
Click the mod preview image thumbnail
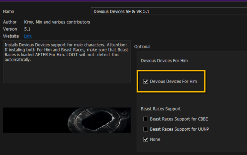coord(67,120)
